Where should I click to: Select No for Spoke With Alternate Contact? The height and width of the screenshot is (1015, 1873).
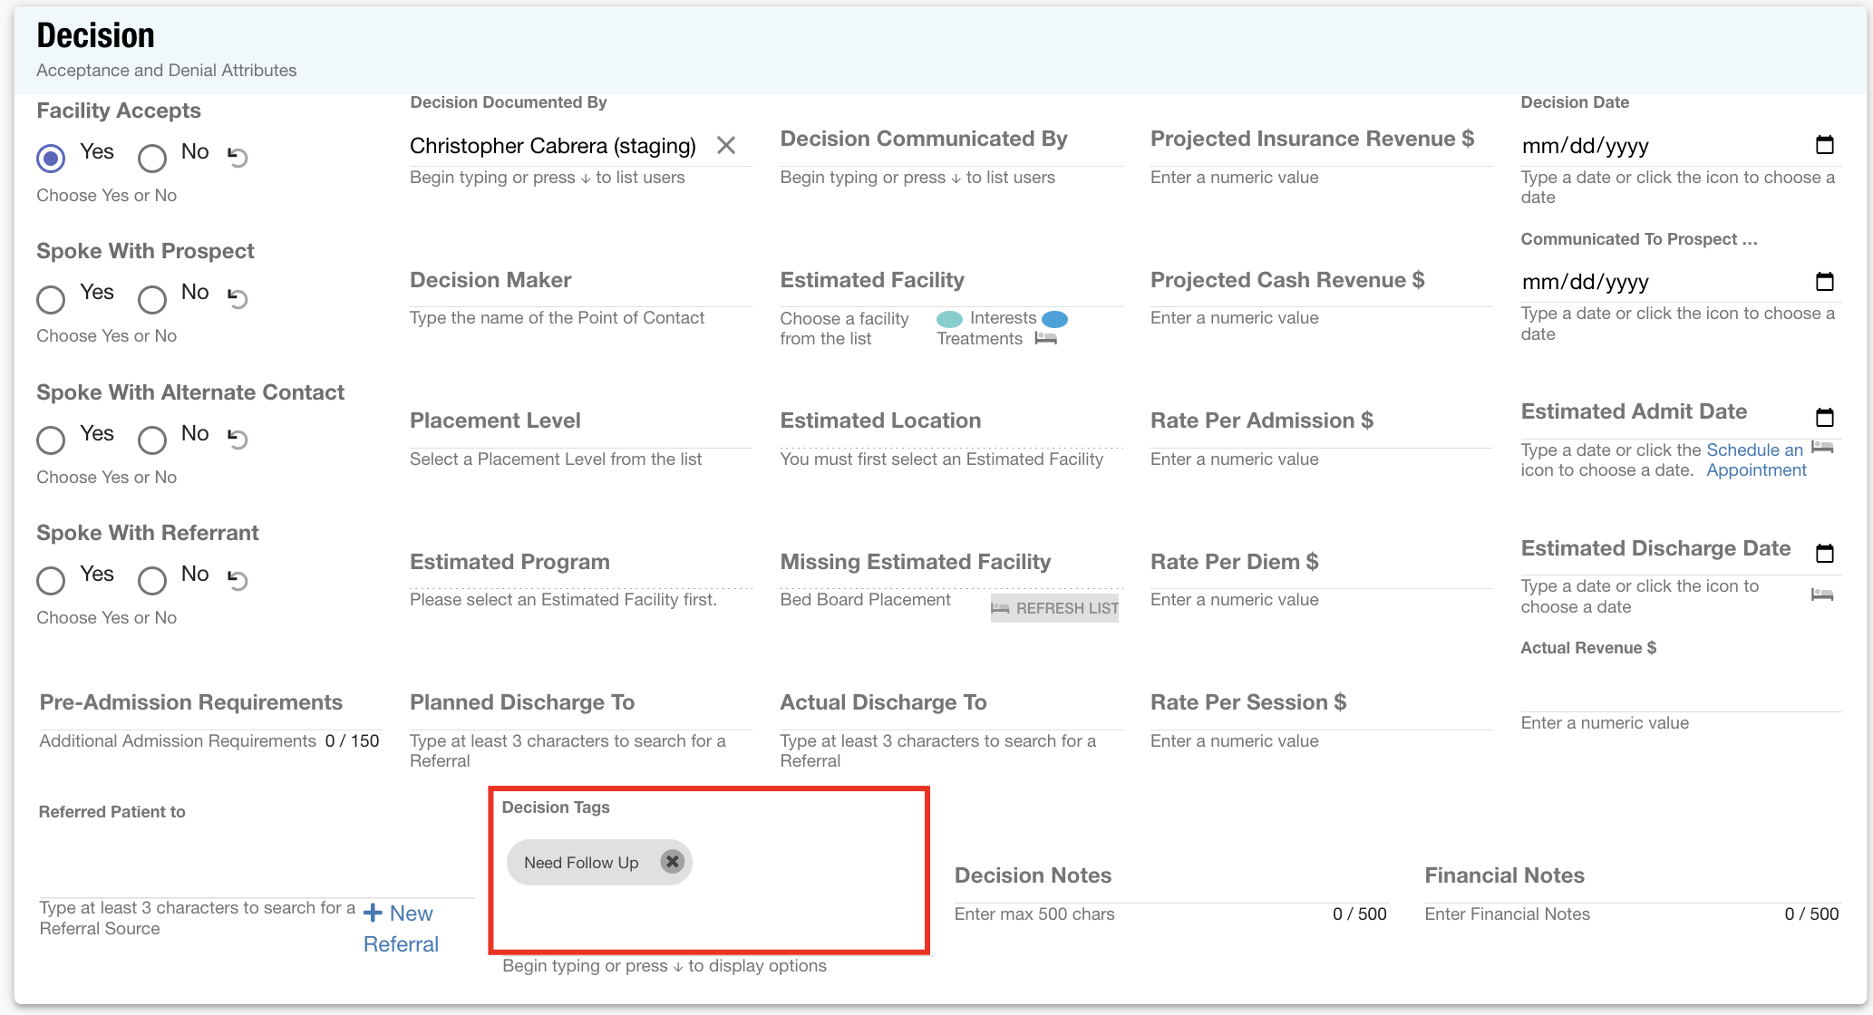[152, 440]
